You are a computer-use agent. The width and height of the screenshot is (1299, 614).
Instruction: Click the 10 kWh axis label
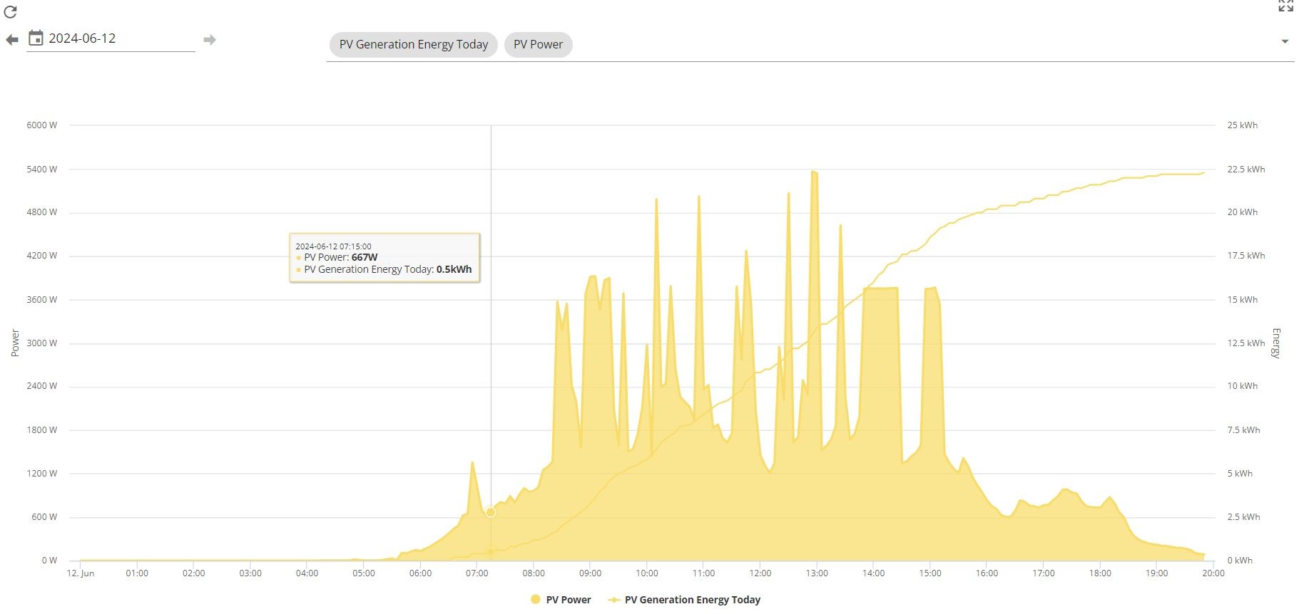(1243, 386)
